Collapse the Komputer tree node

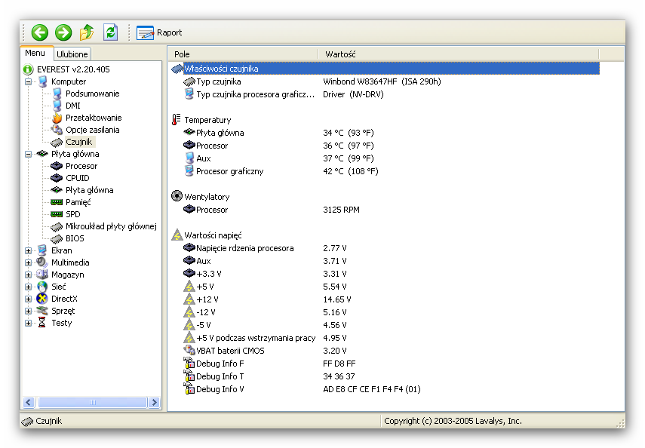tap(29, 81)
